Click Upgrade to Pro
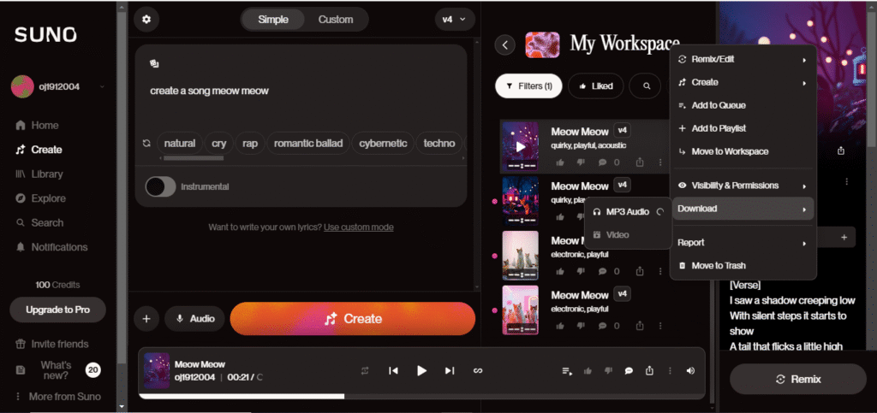This screenshot has height=413, width=877. coord(57,310)
